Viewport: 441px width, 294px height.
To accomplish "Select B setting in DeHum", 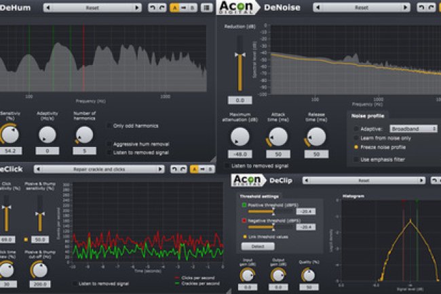I will [193, 7].
